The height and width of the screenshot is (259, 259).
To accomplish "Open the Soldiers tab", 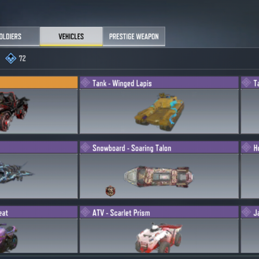I will [x=20, y=36].
